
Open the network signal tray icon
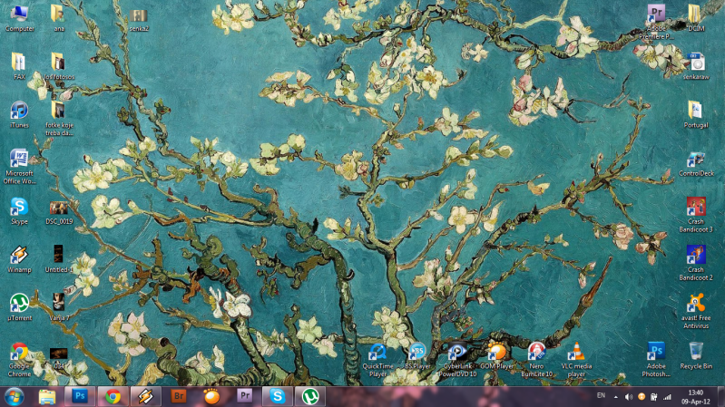click(x=668, y=397)
